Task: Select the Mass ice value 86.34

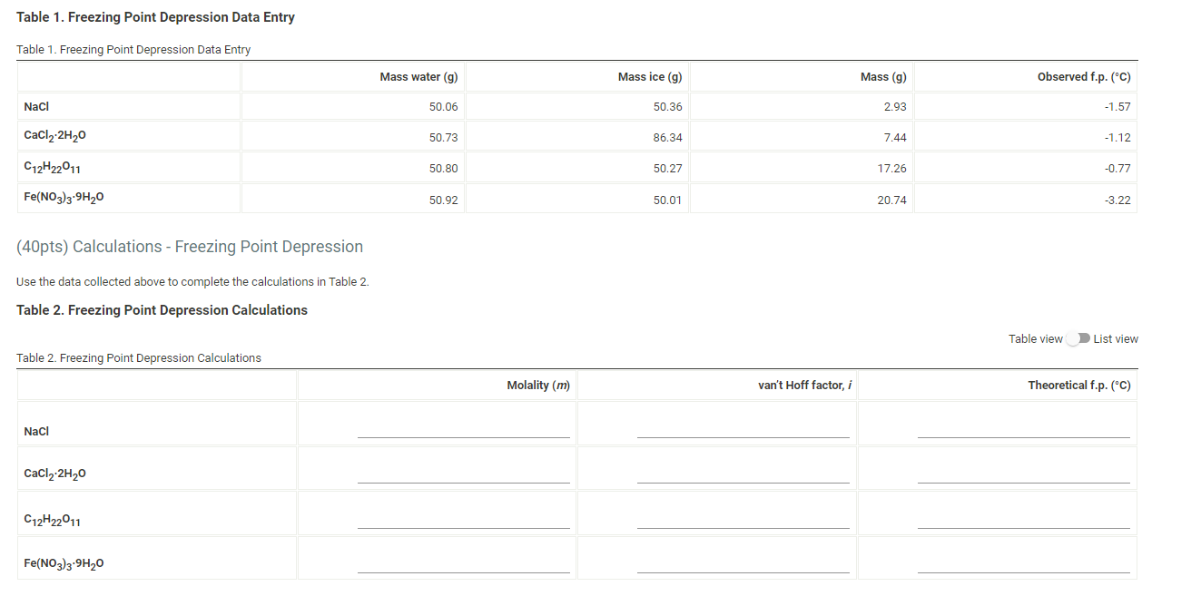Action: (x=668, y=137)
